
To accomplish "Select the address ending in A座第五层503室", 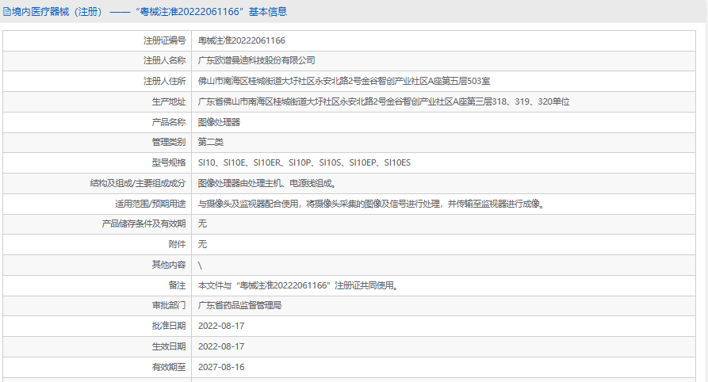I will 344,82.
